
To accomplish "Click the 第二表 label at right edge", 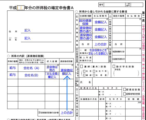I will point(143,17).
